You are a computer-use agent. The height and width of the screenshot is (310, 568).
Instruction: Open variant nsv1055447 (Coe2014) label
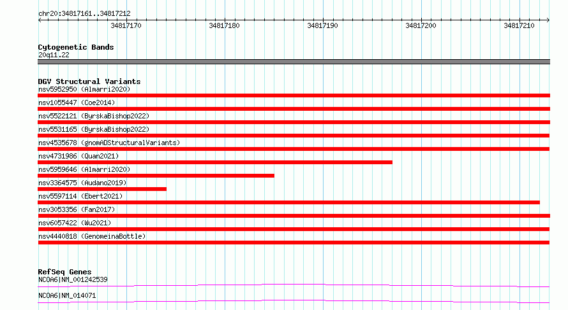(77, 102)
